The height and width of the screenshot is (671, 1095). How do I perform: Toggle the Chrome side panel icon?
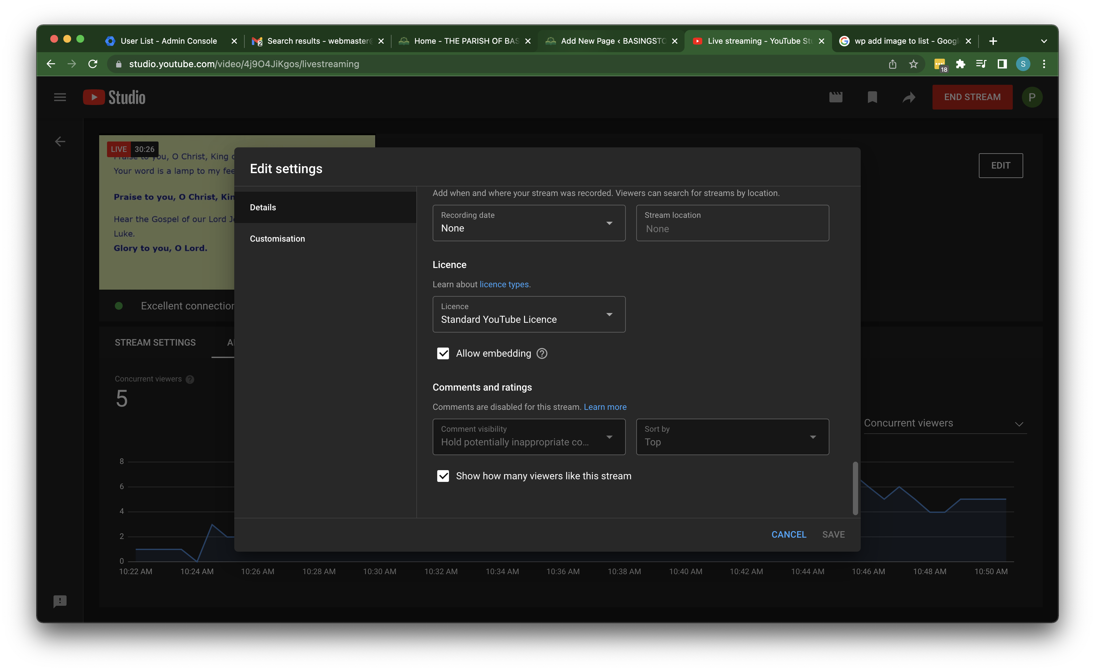pyautogui.click(x=1002, y=64)
